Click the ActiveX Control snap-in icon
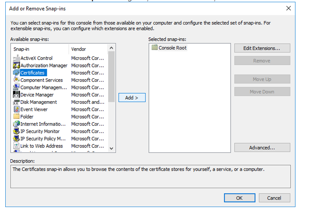 (x=17, y=58)
